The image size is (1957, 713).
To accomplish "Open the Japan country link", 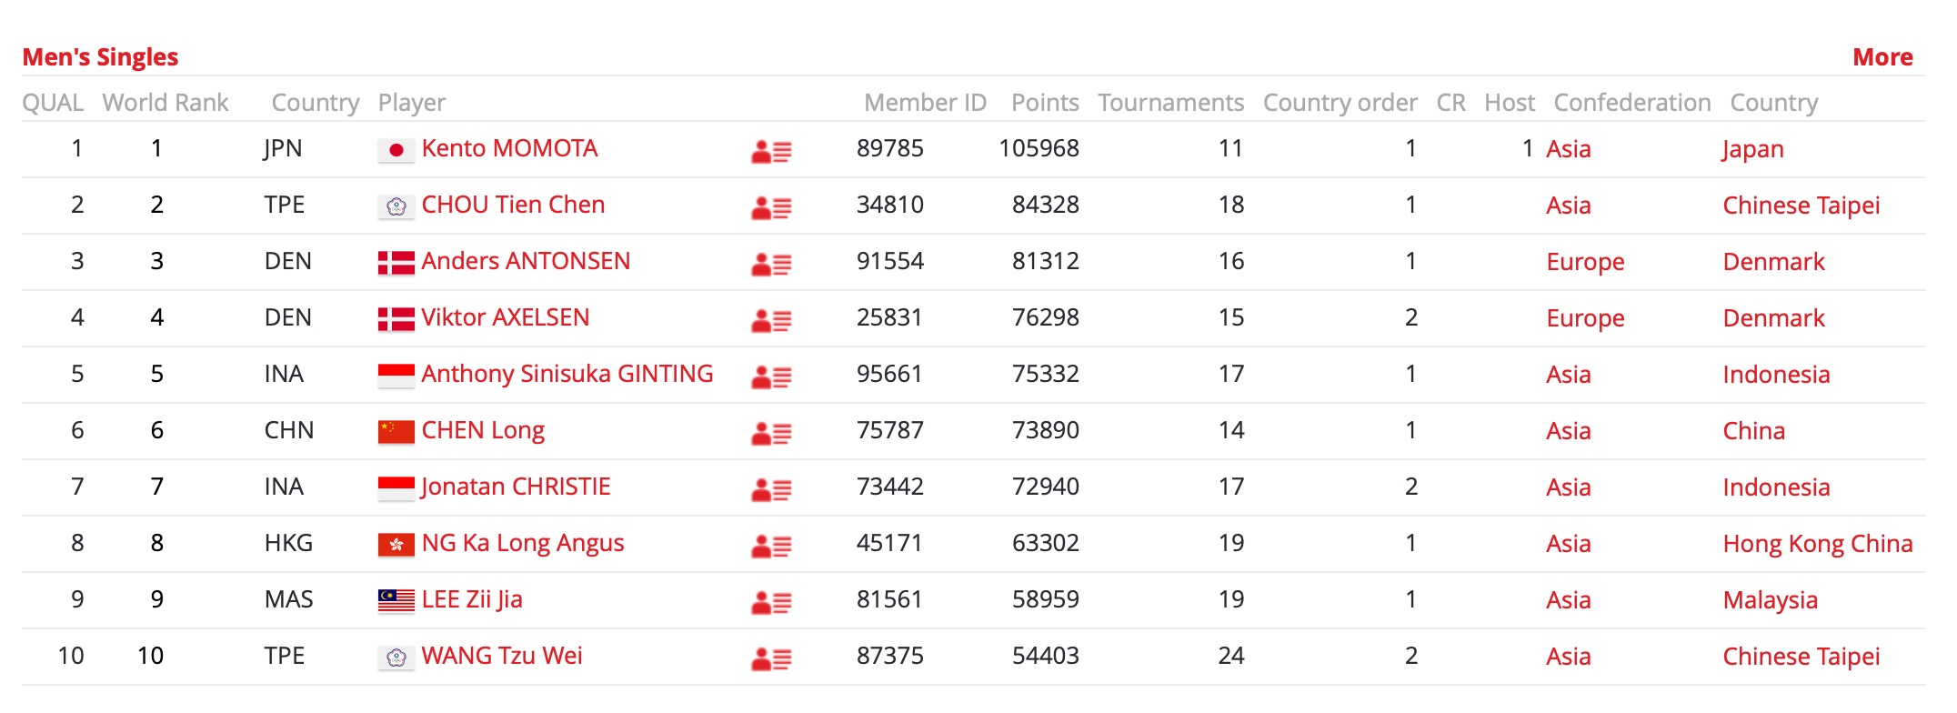I will [1752, 149].
